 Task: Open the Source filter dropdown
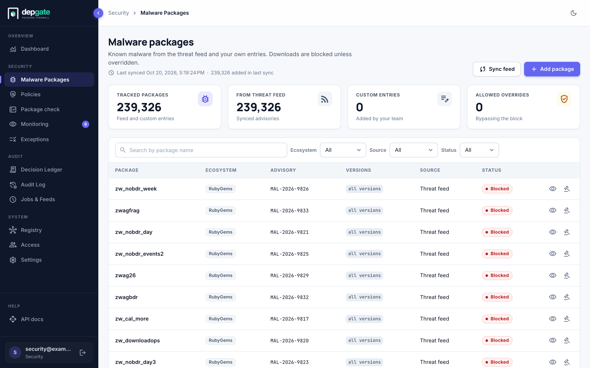[414, 150]
